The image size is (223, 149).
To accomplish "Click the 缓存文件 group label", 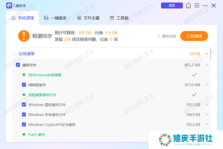I will click(29, 65).
